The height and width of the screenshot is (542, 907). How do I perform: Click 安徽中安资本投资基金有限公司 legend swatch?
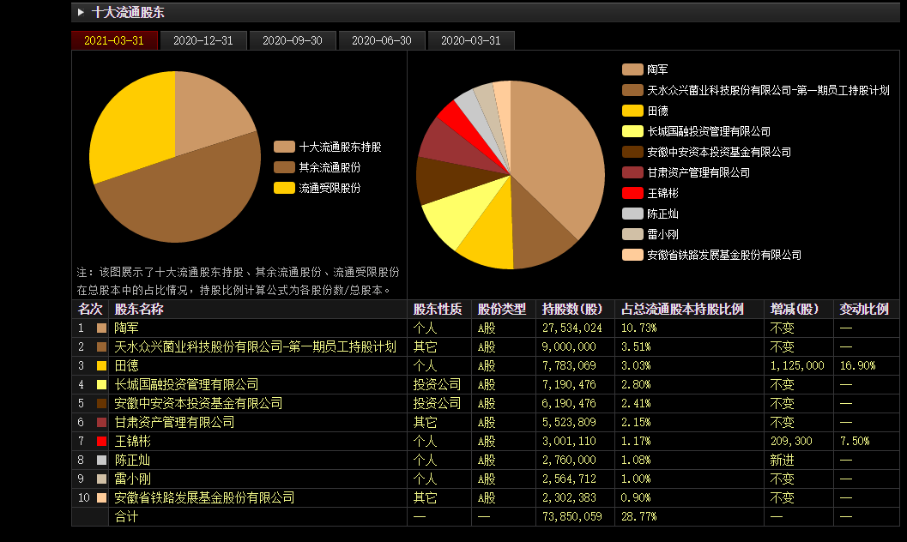pyautogui.click(x=632, y=152)
